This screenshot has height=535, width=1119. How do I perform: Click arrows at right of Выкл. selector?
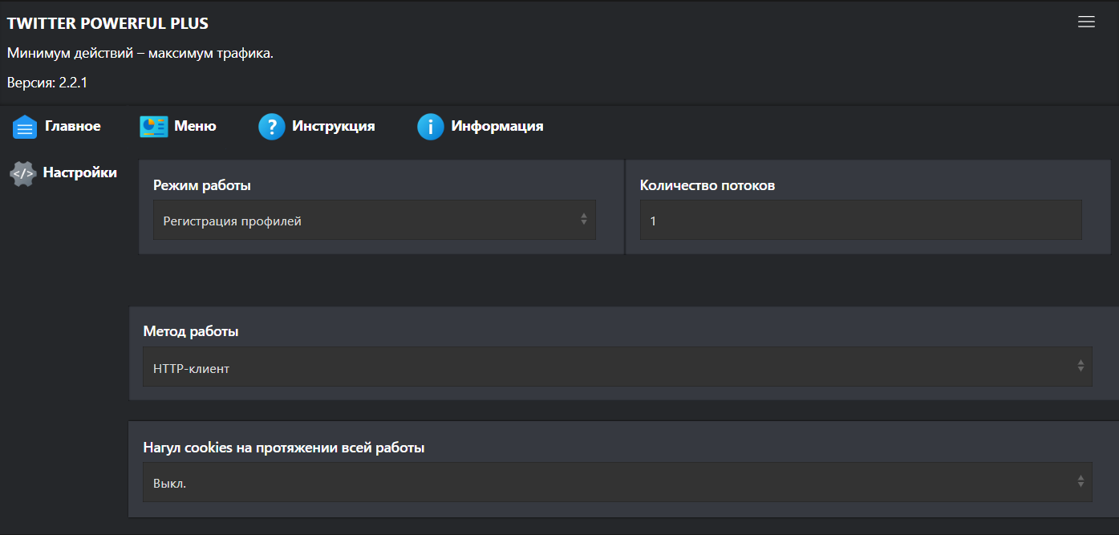click(1080, 482)
